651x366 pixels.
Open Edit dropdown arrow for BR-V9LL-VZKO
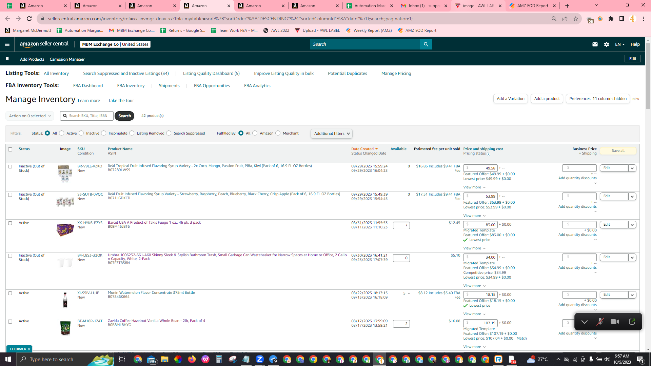[632, 168]
